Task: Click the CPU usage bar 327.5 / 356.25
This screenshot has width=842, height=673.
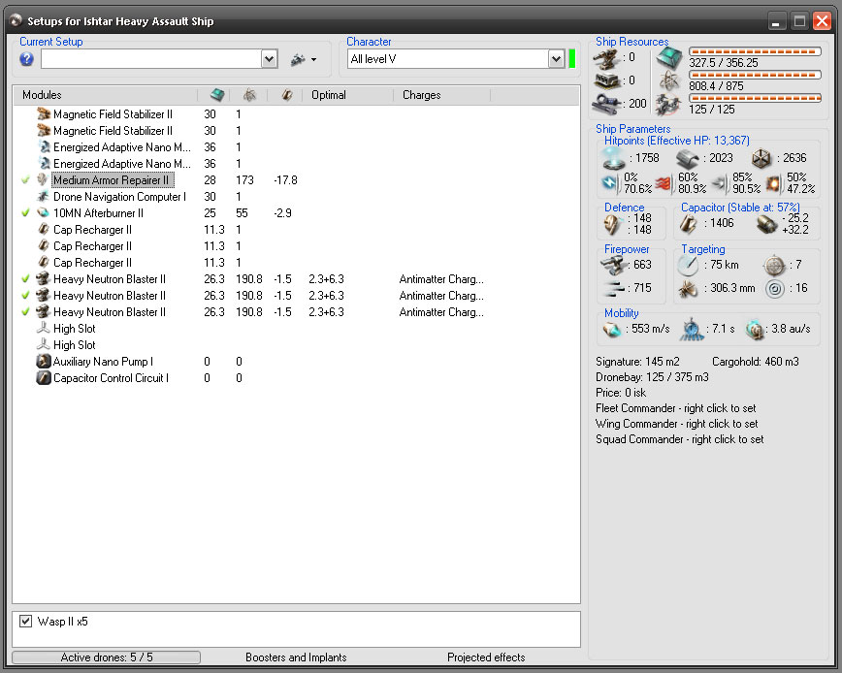Action: [755, 52]
